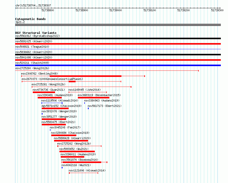Select nsv5898428 (Almarri2020) label

click(x=72, y=138)
